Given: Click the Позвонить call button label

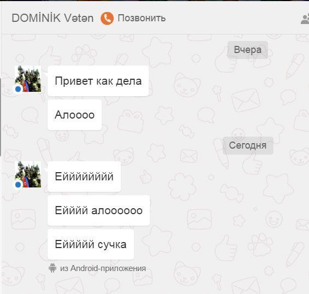Looking at the screenshot, I should click(x=142, y=18).
